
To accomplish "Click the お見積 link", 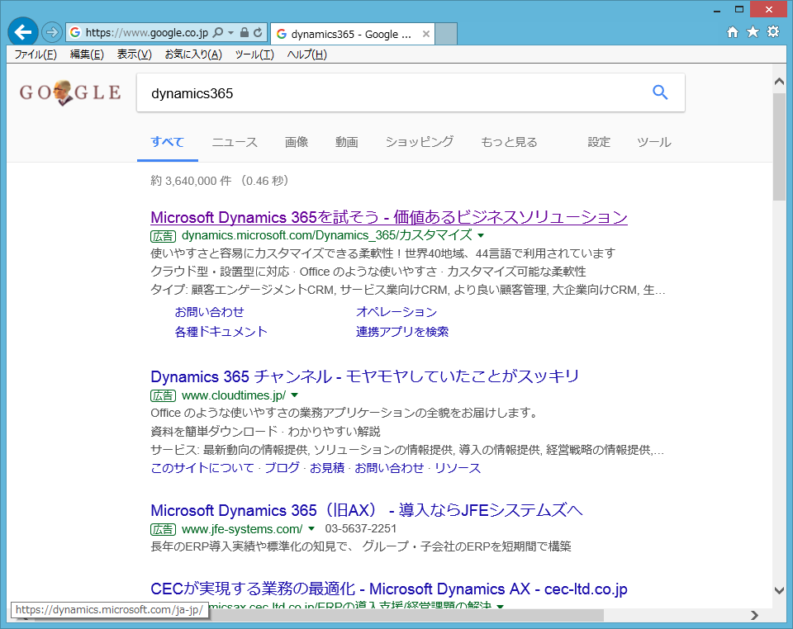I will [x=327, y=468].
